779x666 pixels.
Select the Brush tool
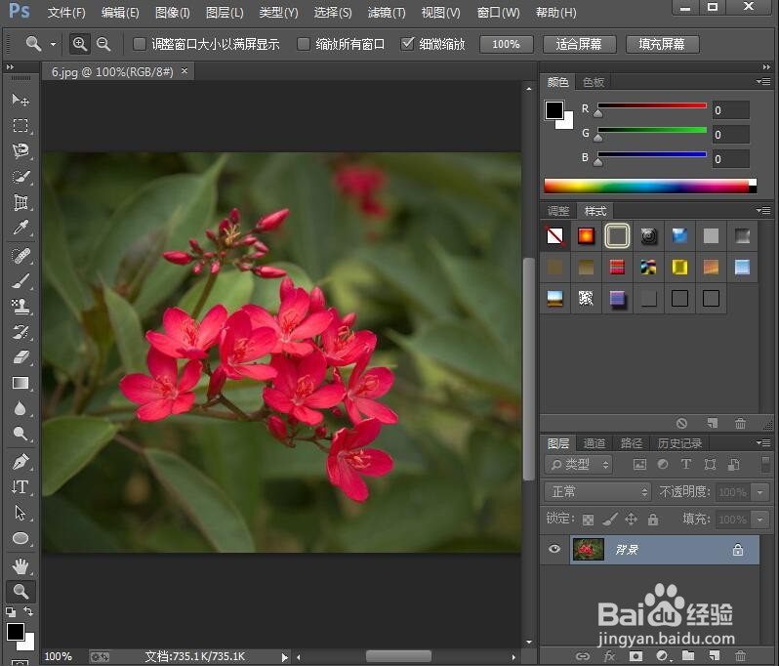tap(20, 281)
